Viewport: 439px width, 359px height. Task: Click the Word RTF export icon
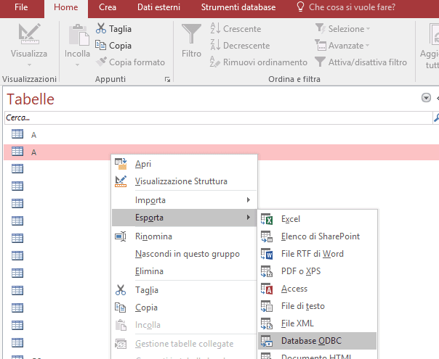click(267, 254)
